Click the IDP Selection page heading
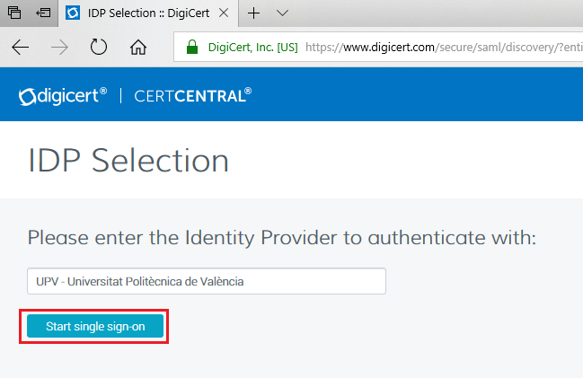Screen dimensions: 583x378 tap(128, 161)
